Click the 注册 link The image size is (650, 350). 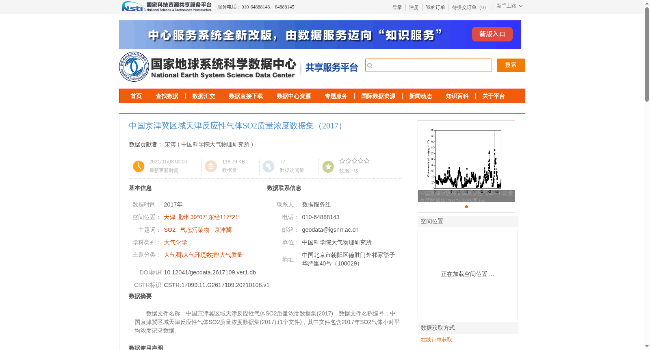[414, 7]
